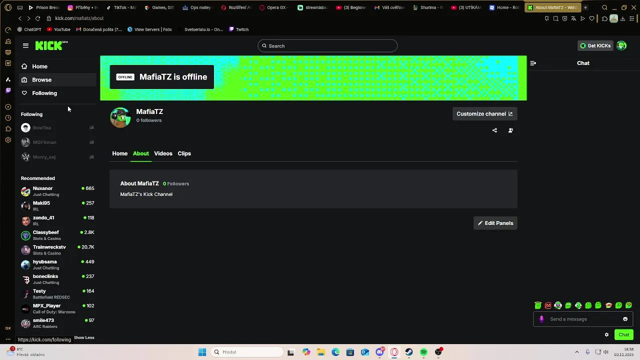Image resolution: width=640 pixels, height=360 pixels.
Task: Click the chat message input field
Action: 583,319
